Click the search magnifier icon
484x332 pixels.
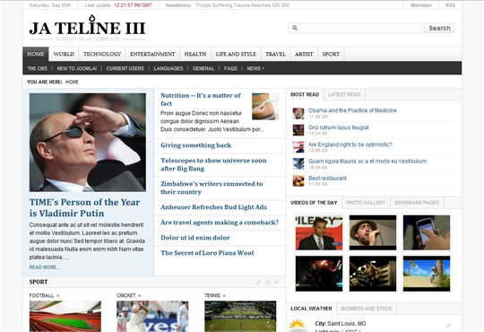[x=295, y=28]
